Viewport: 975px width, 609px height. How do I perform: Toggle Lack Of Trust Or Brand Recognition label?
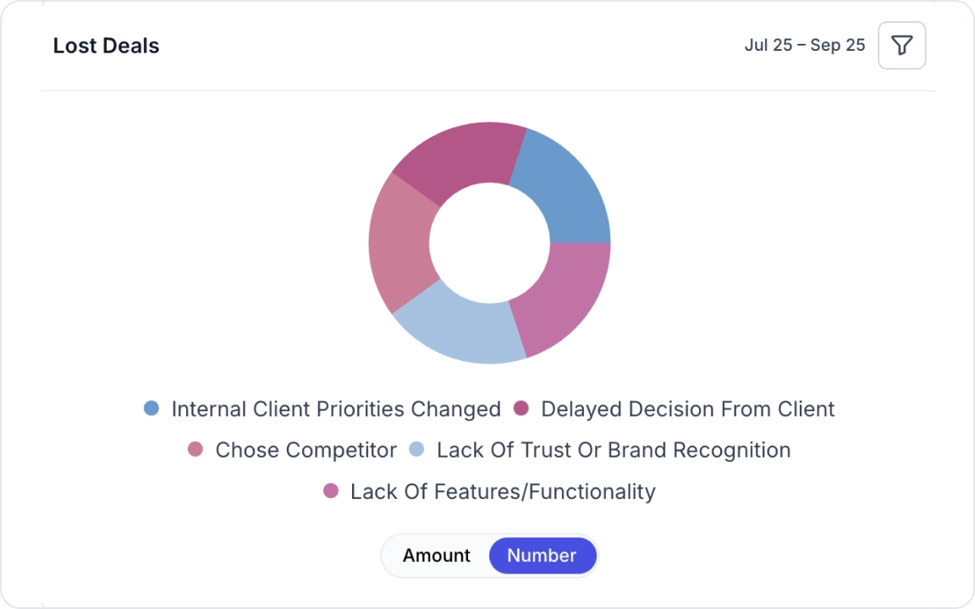613,450
